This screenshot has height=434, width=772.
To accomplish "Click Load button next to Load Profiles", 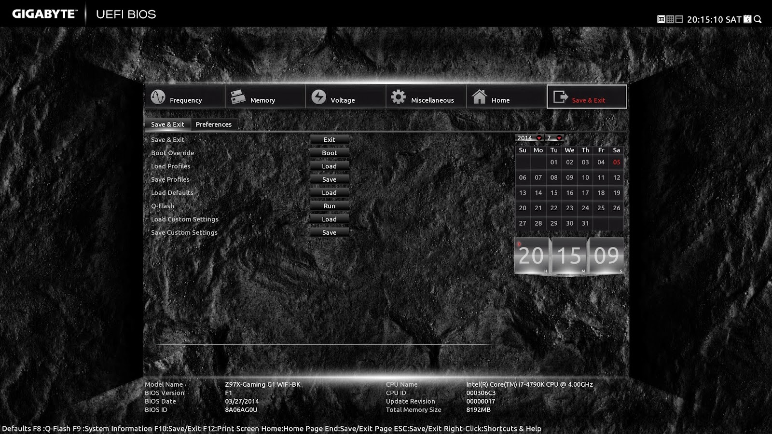I will (x=330, y=166).
